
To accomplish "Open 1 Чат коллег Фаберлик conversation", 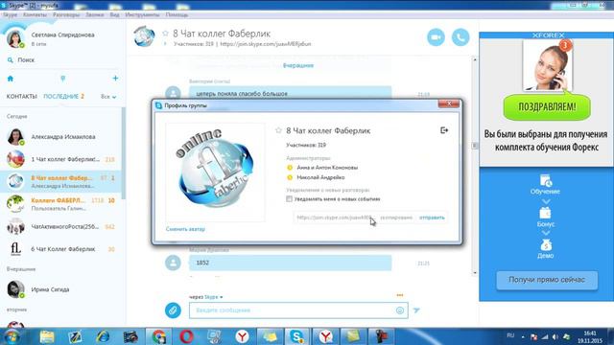I will point(60,159).
